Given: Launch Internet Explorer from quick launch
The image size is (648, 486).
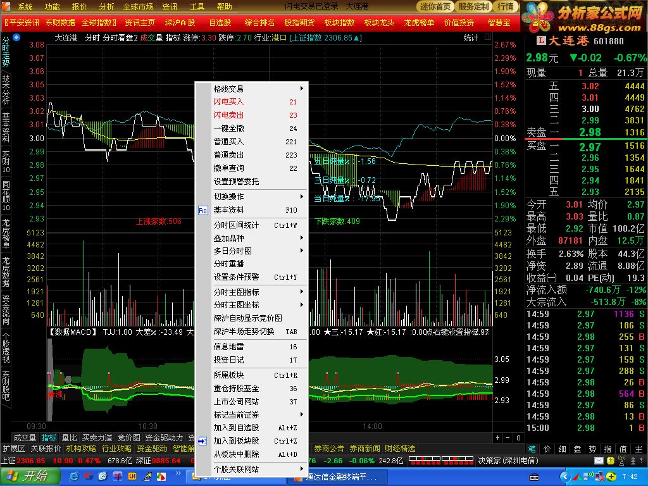Looking at the screenshot, I should pos(74,477).
